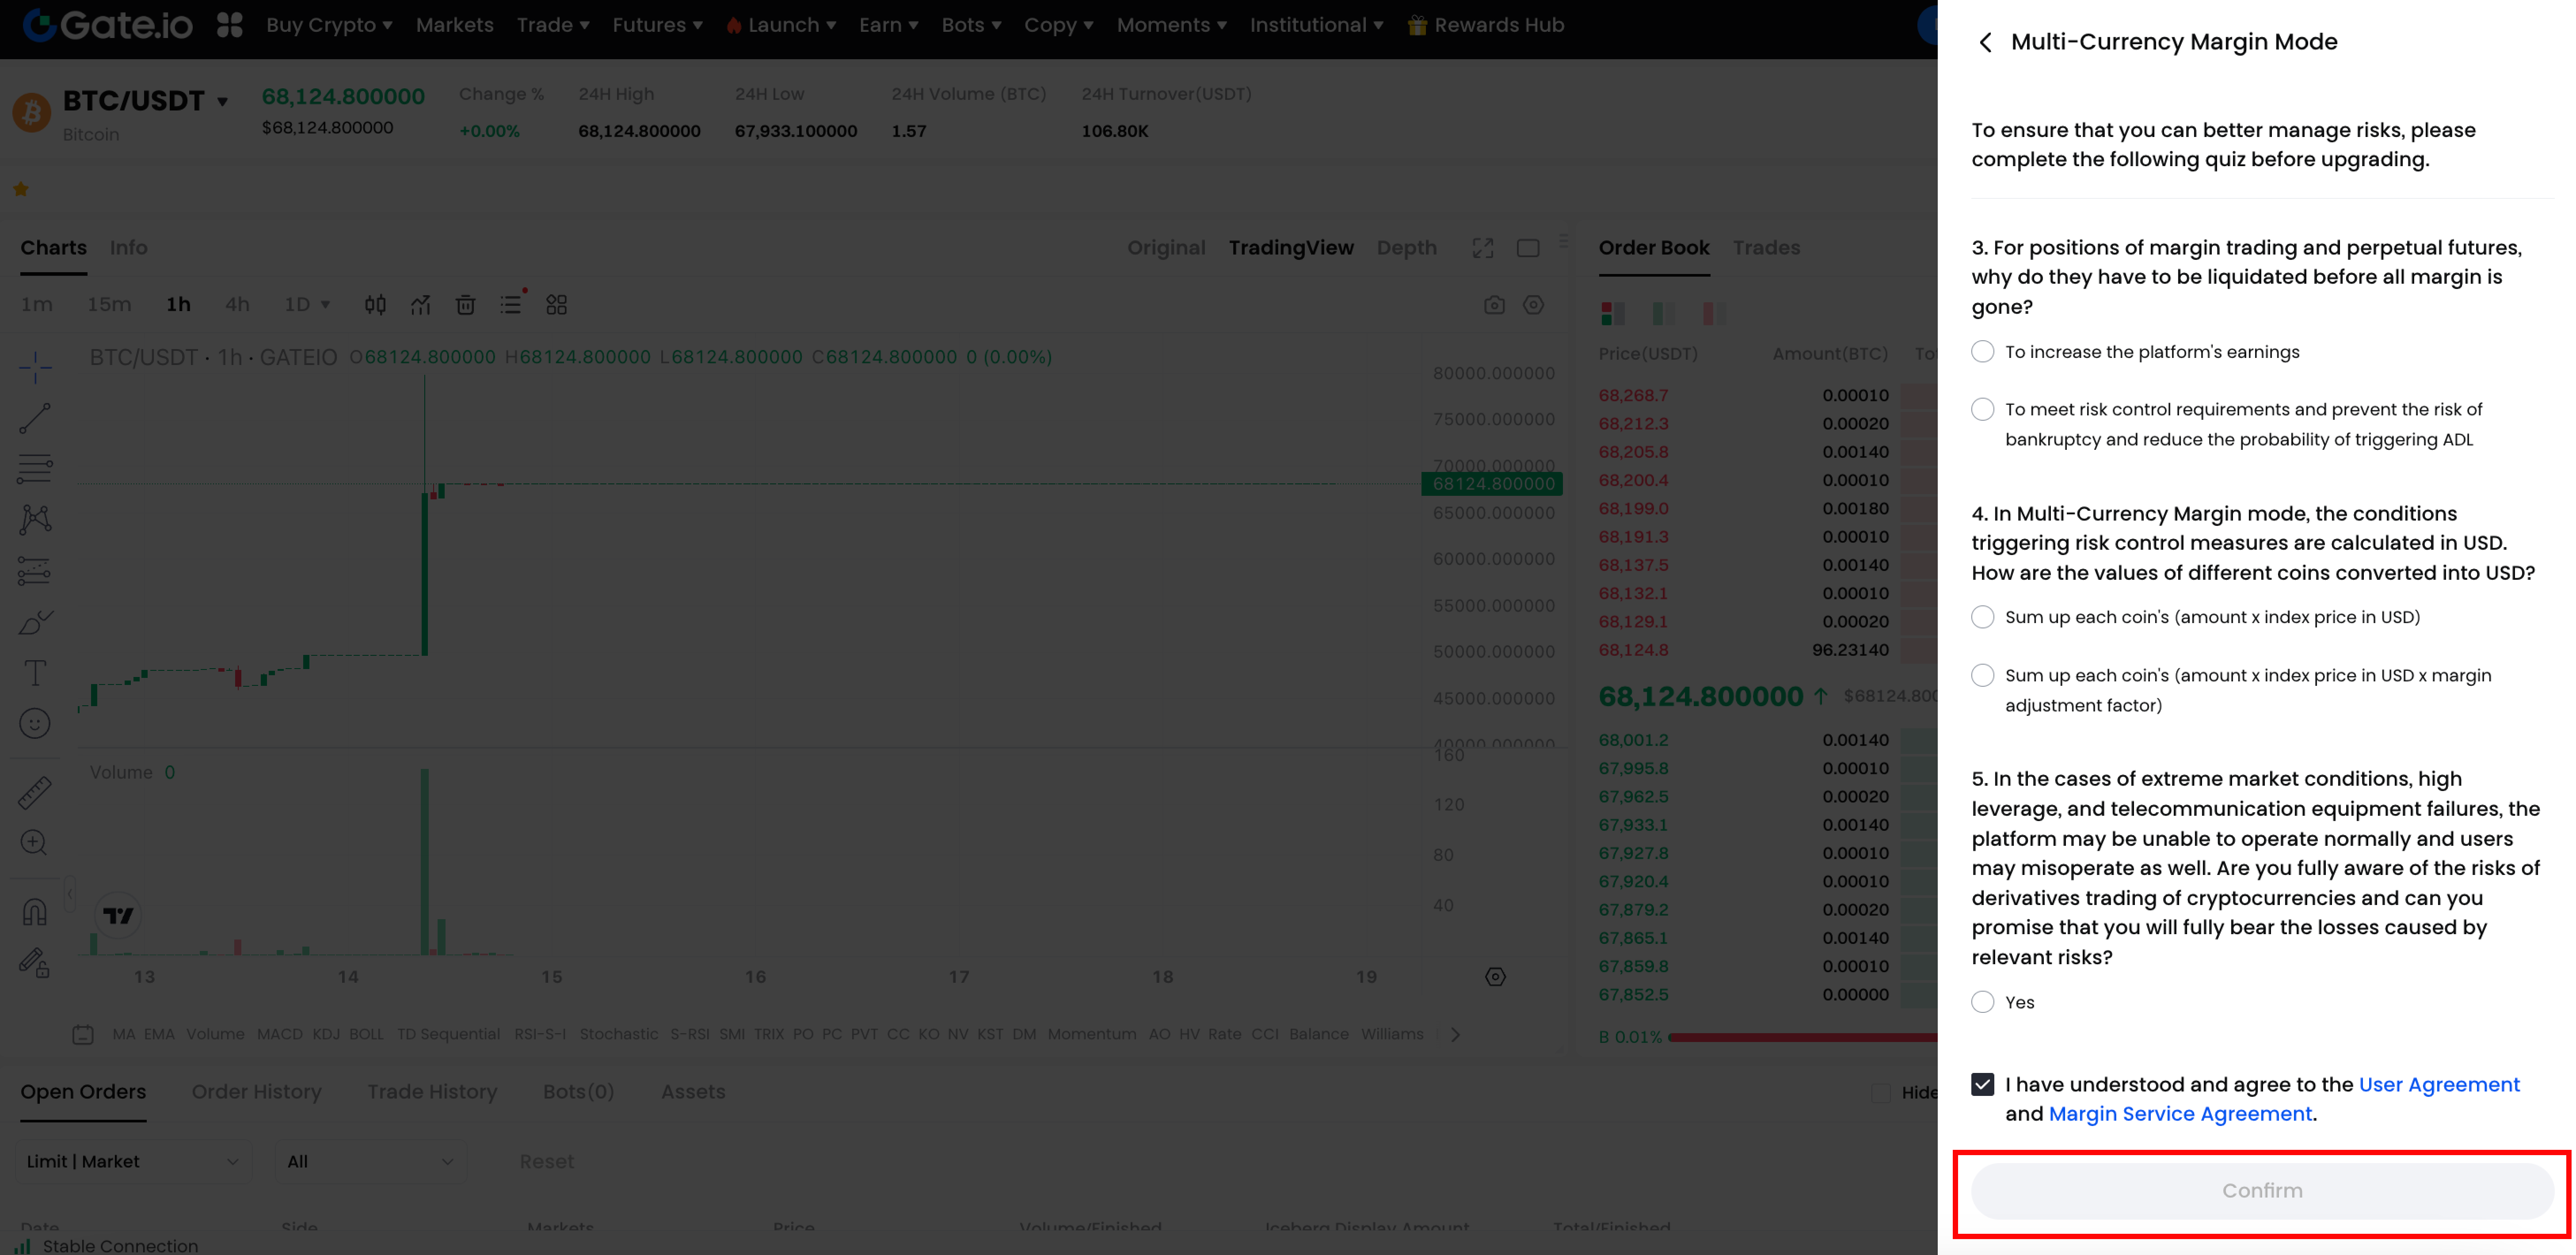
Task: Expand the BTC/USDT pair selector arrow
Action: (222, 102)
